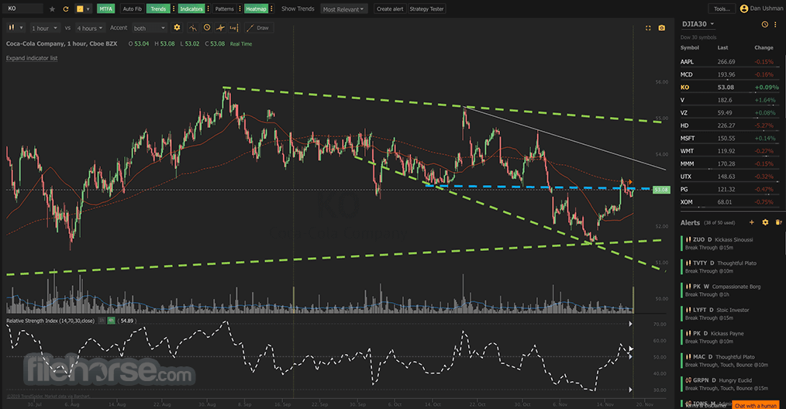Click the Alerts trash delete icon
Viewport: 786px width, 409px height.
tap(778, 222)
